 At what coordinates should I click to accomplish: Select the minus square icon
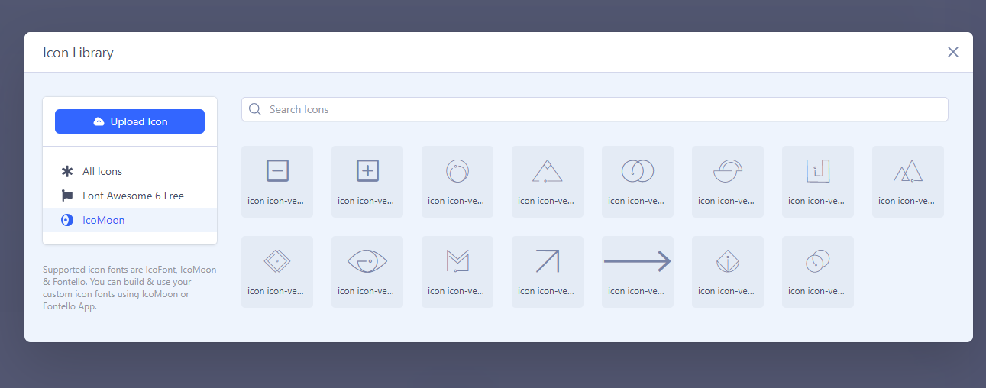276,181
